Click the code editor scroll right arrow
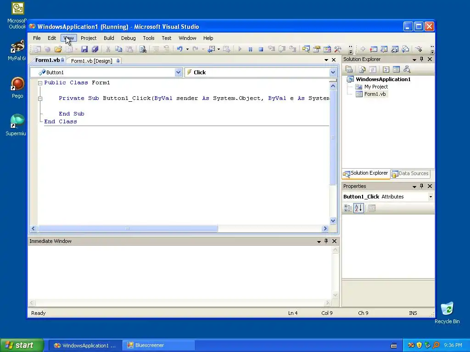The height and width of the screenshot is (352, 470). (x=325, y=228)
